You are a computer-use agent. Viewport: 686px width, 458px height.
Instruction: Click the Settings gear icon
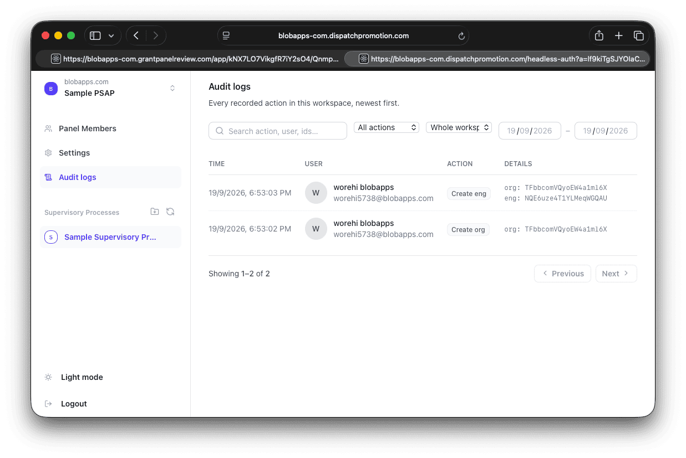pyautogui.click(x=48, y=153)
